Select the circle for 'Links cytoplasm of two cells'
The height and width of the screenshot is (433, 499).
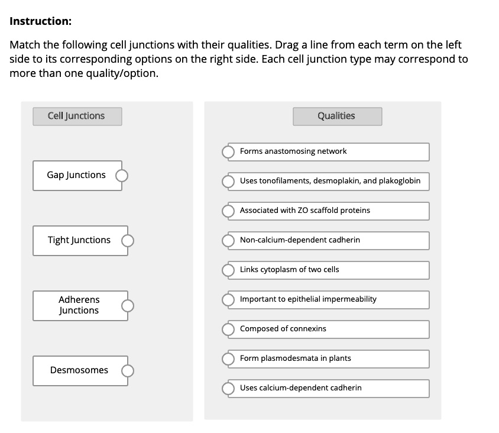click(228, 270)
